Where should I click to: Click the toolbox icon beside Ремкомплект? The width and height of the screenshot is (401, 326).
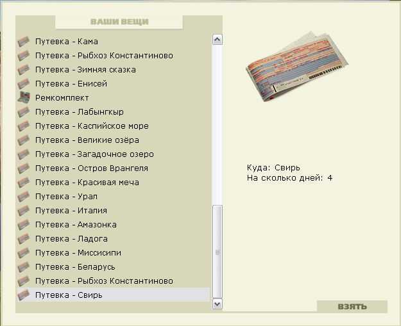pos(24,97)
